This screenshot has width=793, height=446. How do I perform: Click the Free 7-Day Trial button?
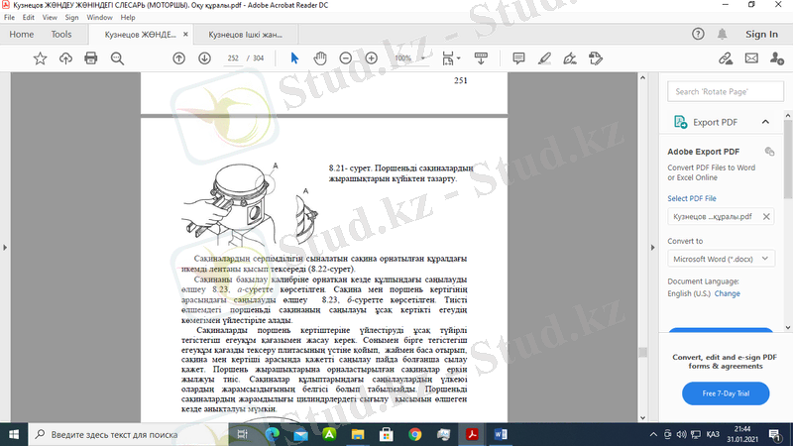[725, 393]
